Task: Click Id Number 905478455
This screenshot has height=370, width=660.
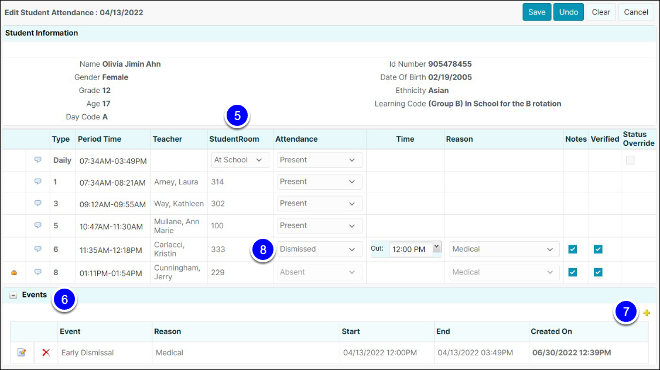Action: 450,64
